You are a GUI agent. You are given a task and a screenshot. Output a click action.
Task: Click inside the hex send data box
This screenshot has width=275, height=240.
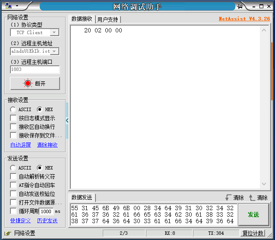point(154,214)
